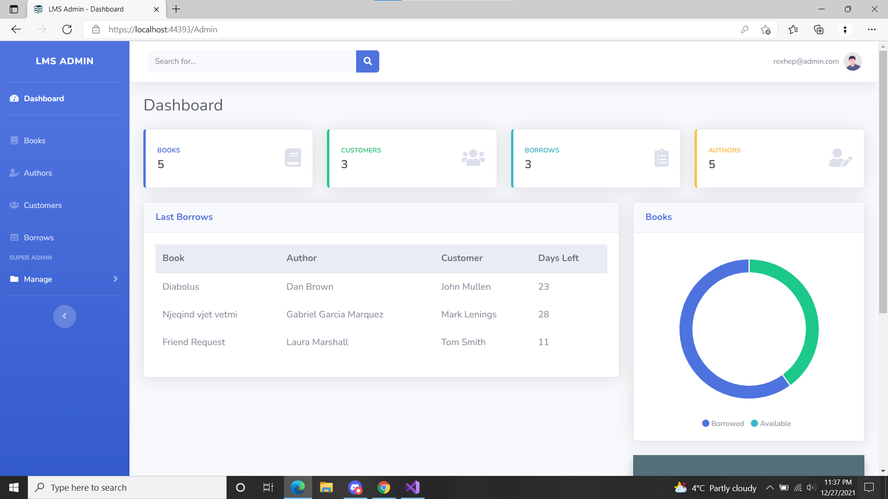This screenshot has height=499, width=888.
Task: Click the search magnifier button
Action: [x=367, y=61]
